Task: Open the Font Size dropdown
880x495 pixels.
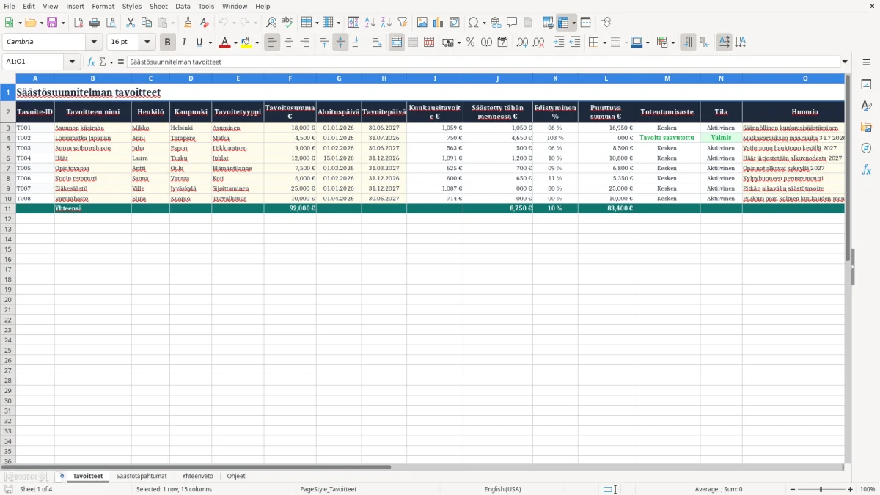Action: point(147,42)
